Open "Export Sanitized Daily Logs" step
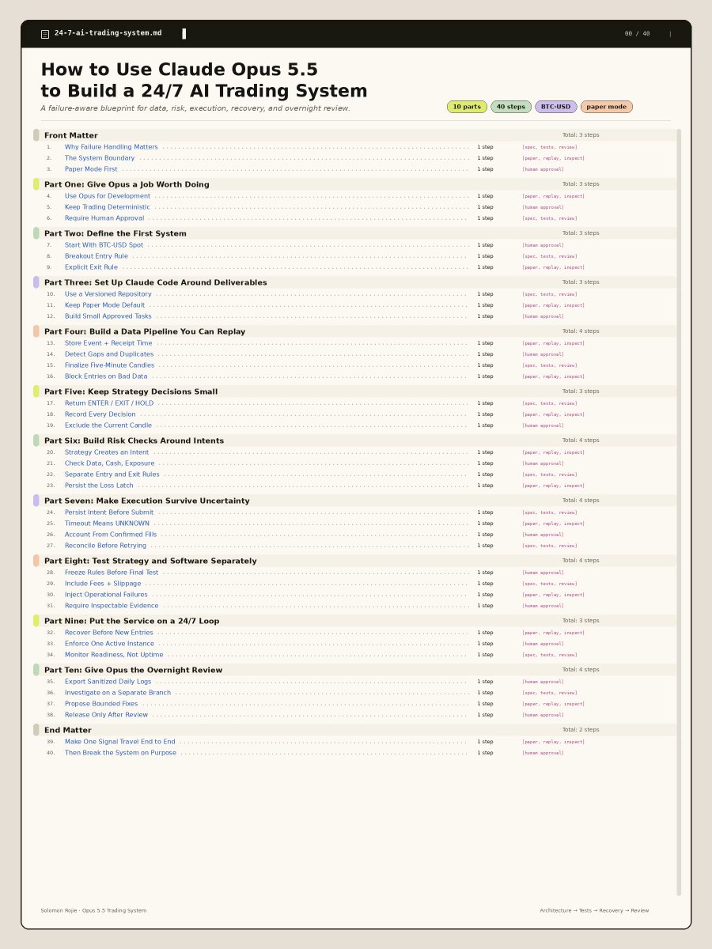 108,682
